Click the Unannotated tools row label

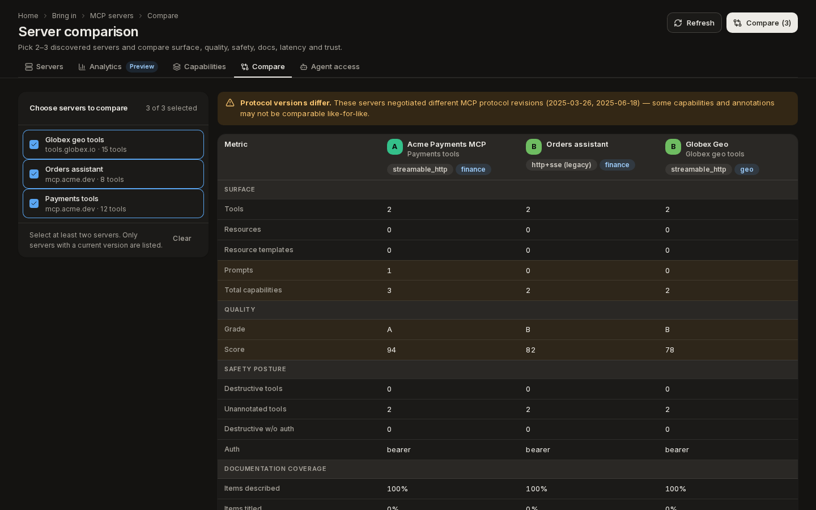pyautogui.click(x=256, y=409)
